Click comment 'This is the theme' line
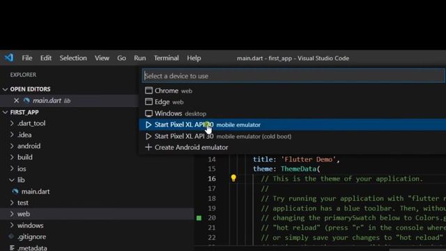 point(342,178)
